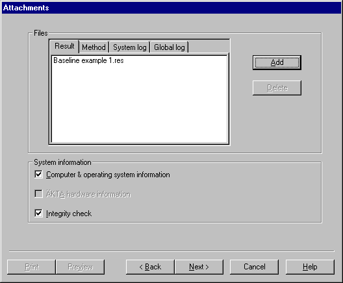Toggle Computer & operating system information checkbox
The width and height of the screenshot is (343, 283).
(38, 175)
